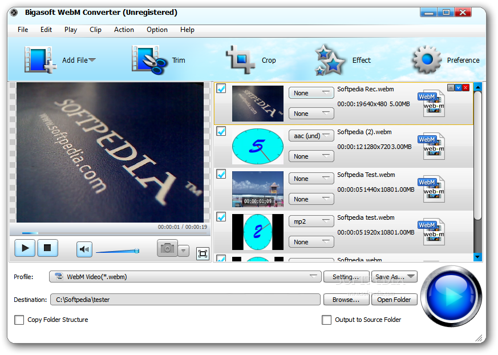Open the mp2 audio dropdown

pyautogui.click(x=311, y=221)
